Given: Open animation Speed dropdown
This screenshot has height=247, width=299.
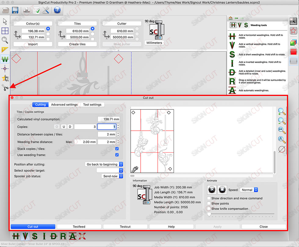Looking at the screenshot, I should pos(249,190).
